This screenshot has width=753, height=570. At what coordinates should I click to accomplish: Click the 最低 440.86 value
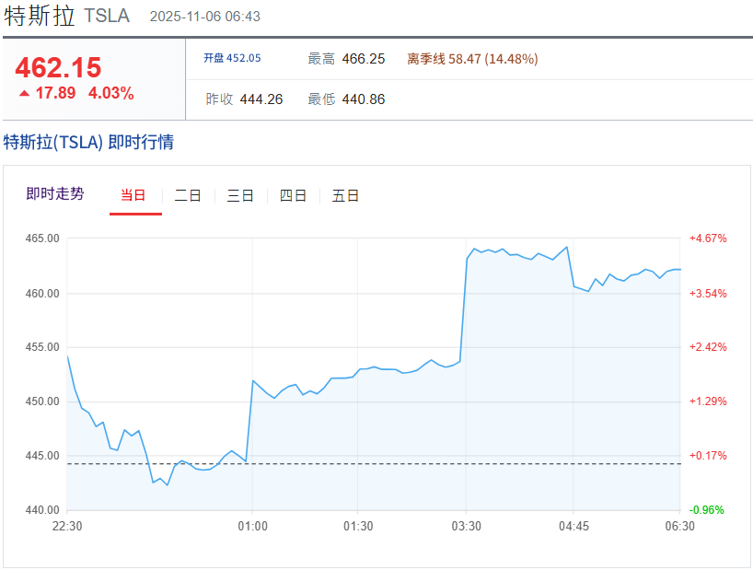pos(363,99)
